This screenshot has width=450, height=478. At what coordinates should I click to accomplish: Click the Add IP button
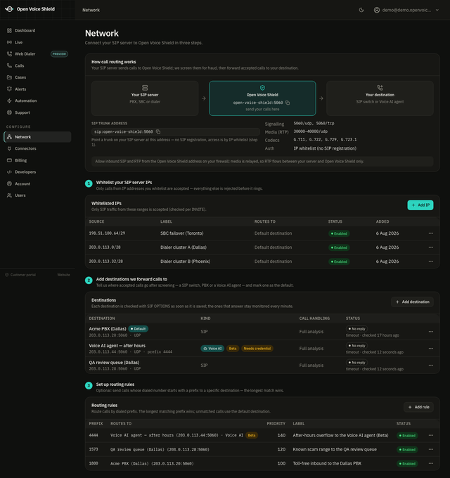point(420,205)
